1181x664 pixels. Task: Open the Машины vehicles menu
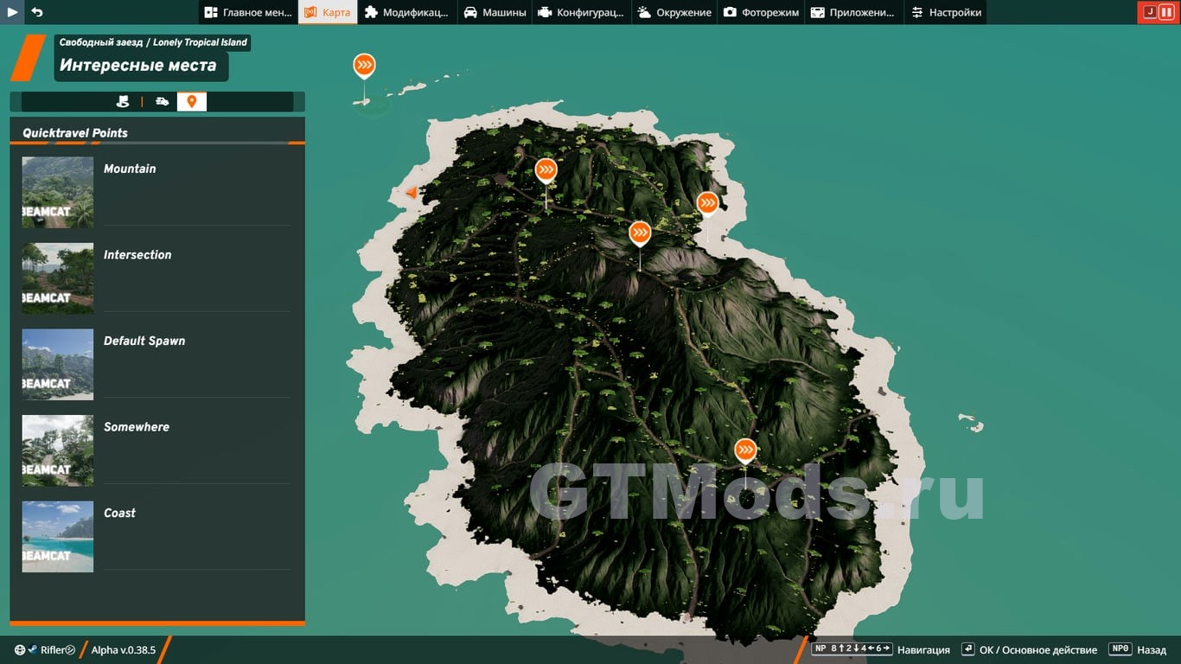pos(495,12)
